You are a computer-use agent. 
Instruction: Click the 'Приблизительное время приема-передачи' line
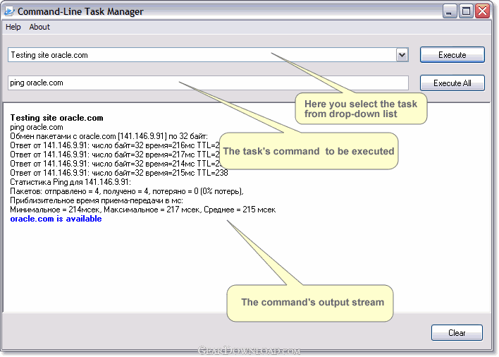[97, 200]
